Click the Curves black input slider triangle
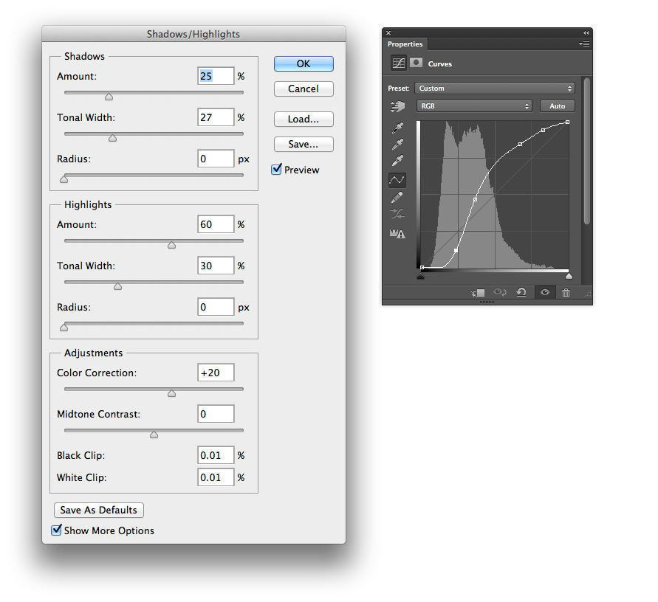This screenshot has width=658, height=602. click(420, 276)
